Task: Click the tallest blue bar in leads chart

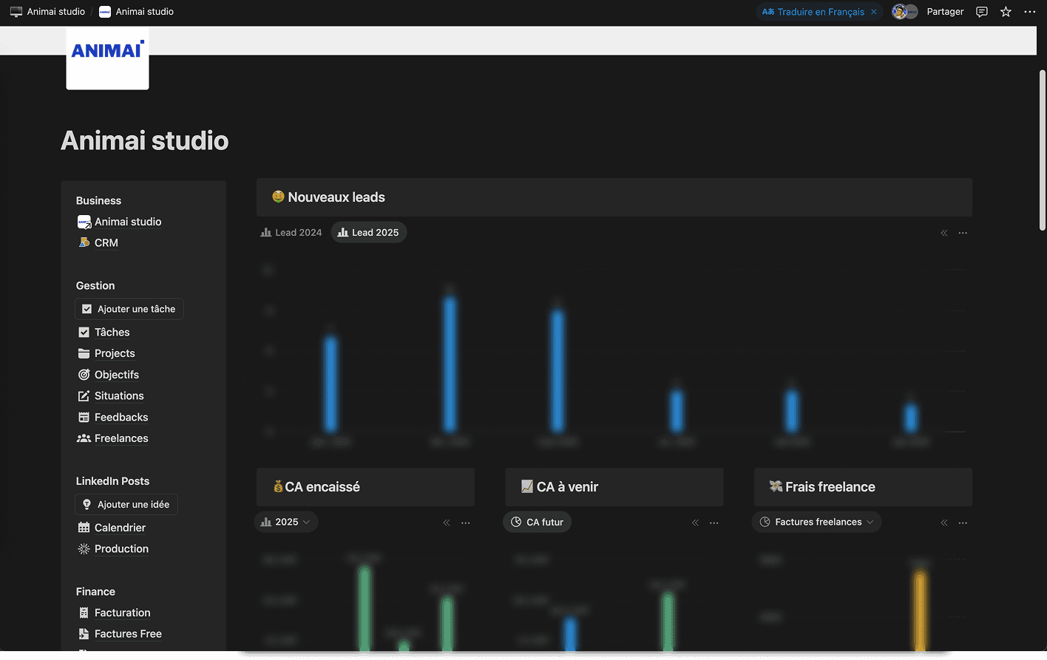Action: tap(450, 364)
